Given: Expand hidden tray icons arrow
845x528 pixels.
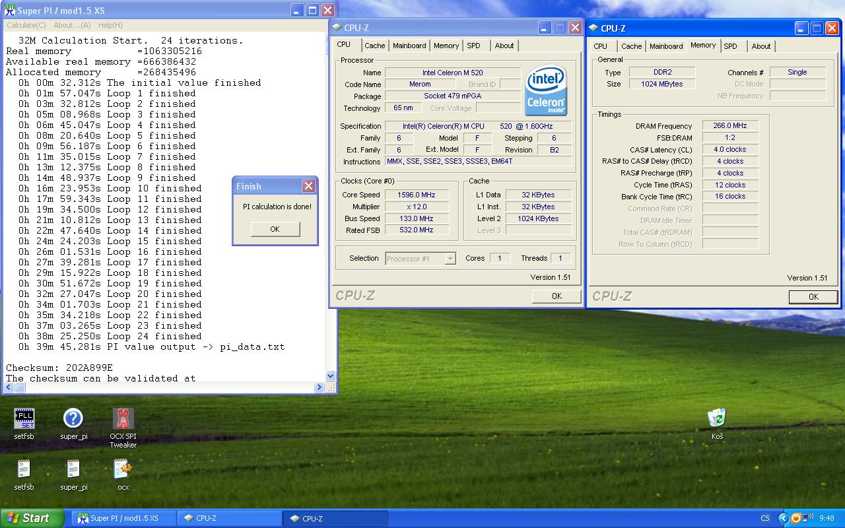Looking at the screenshot, I should pos(784,518).
